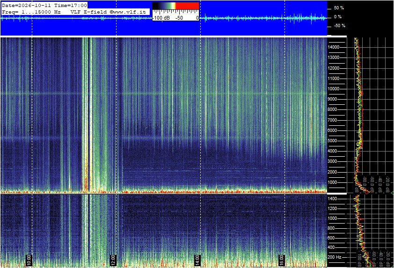The height and width of the screenshot is (268, 394).
Task: Click the dB color scale gradient bar
Action: pos(175,6)
